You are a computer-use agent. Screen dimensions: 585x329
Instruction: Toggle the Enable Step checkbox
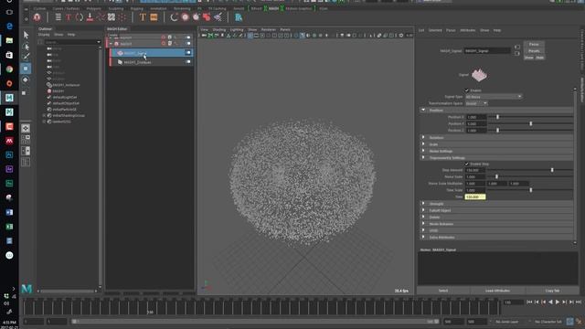coord(466,164)
